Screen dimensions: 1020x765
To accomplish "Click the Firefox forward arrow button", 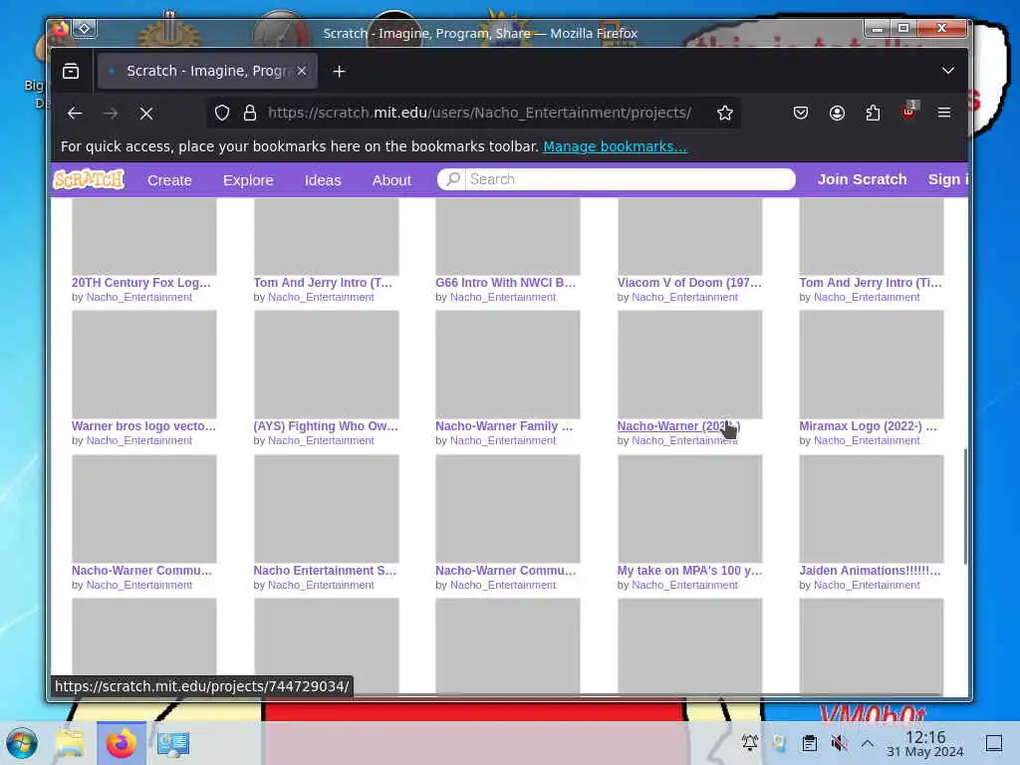I will point(111,114).
